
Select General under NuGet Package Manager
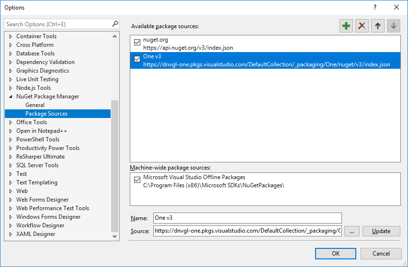[x=35, y=105]
